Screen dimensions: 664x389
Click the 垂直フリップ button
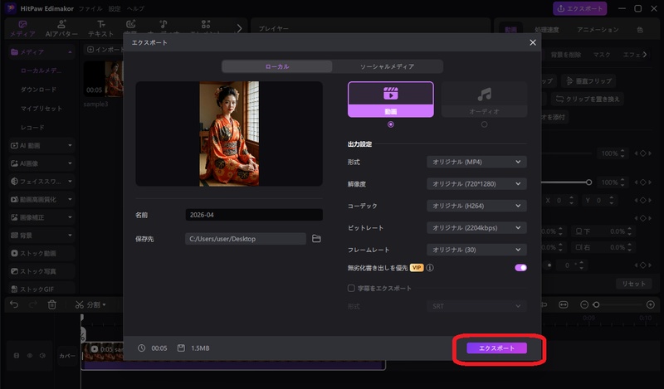588,80
